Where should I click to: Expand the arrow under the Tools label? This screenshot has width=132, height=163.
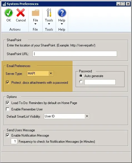49,24
